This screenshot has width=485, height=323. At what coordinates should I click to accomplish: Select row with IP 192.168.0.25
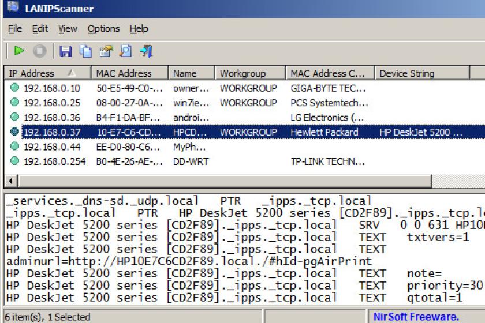tap(245, 103)
